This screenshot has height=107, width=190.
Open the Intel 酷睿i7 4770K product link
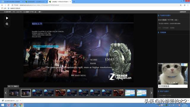click(168, 20)
